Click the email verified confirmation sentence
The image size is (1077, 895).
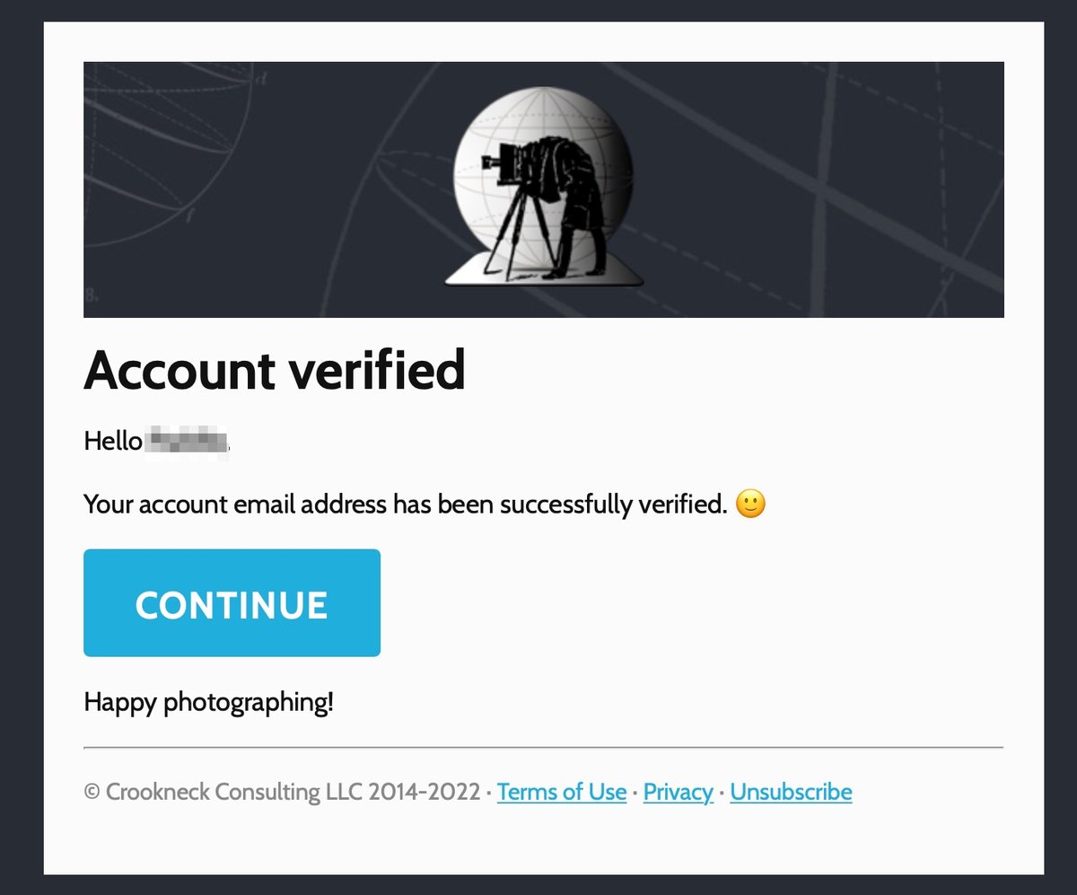(x=404, y=505)
